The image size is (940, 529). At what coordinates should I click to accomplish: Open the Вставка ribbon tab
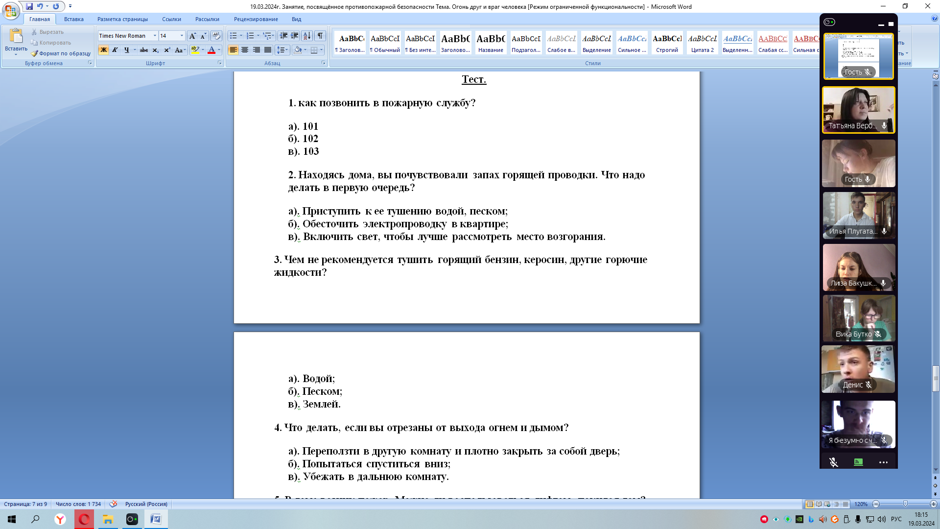pos(73,19)
